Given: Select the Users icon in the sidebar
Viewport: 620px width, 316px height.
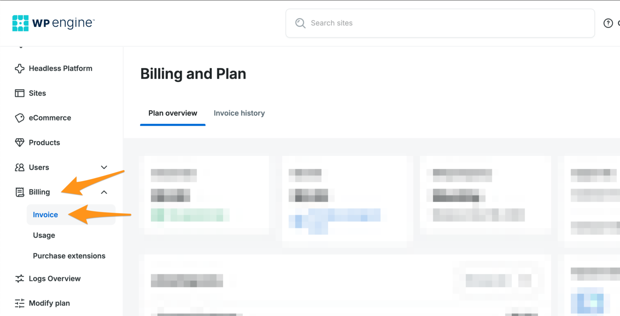Looking at the screenshot, I should coord(19,167).
